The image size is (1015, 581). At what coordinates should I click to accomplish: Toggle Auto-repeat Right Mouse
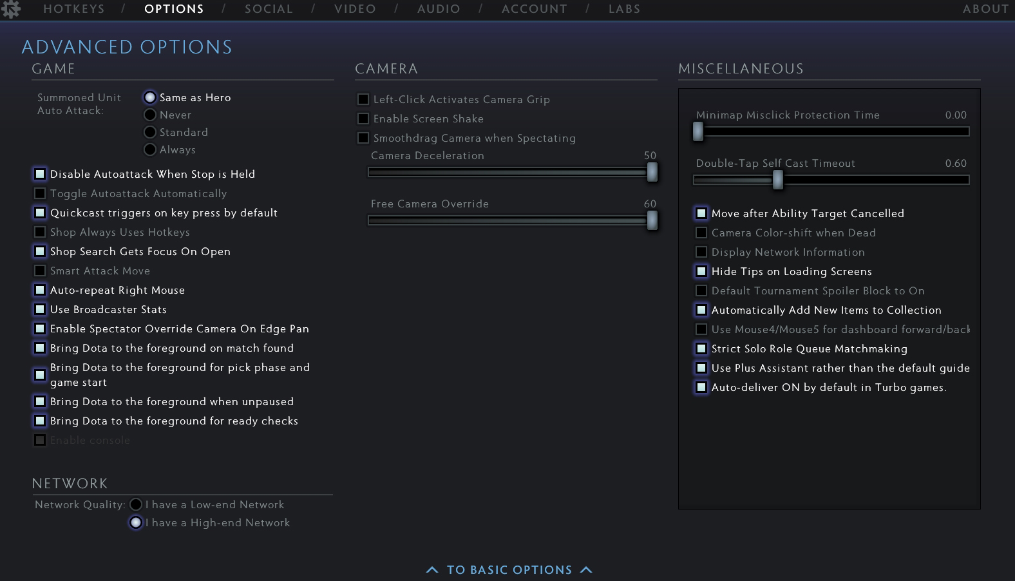click(x=40, y=290)
